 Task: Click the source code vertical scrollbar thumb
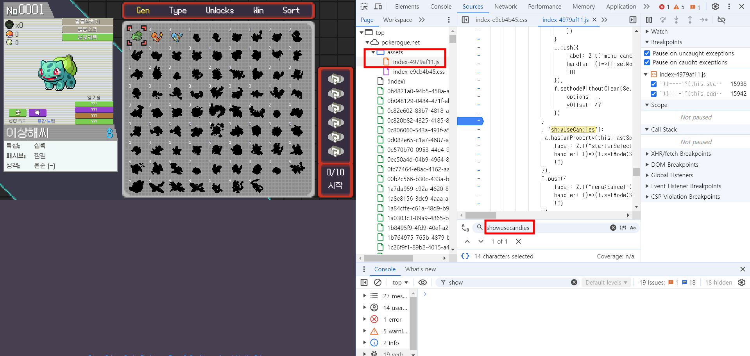coord(636,172)
